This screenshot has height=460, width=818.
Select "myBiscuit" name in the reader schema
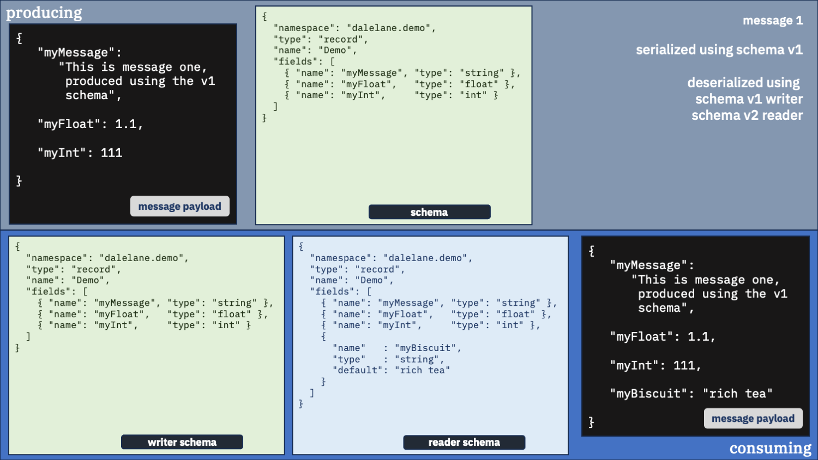coord(428,348)
